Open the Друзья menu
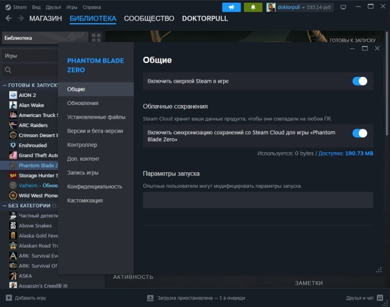The image size is (390, 307). coord(53,7)
